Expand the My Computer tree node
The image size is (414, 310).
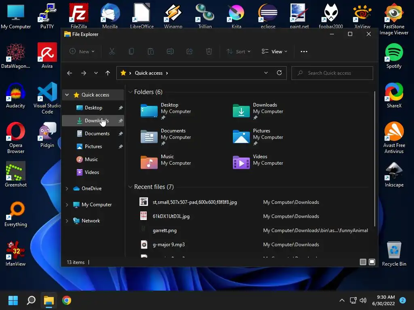[67, 205]
